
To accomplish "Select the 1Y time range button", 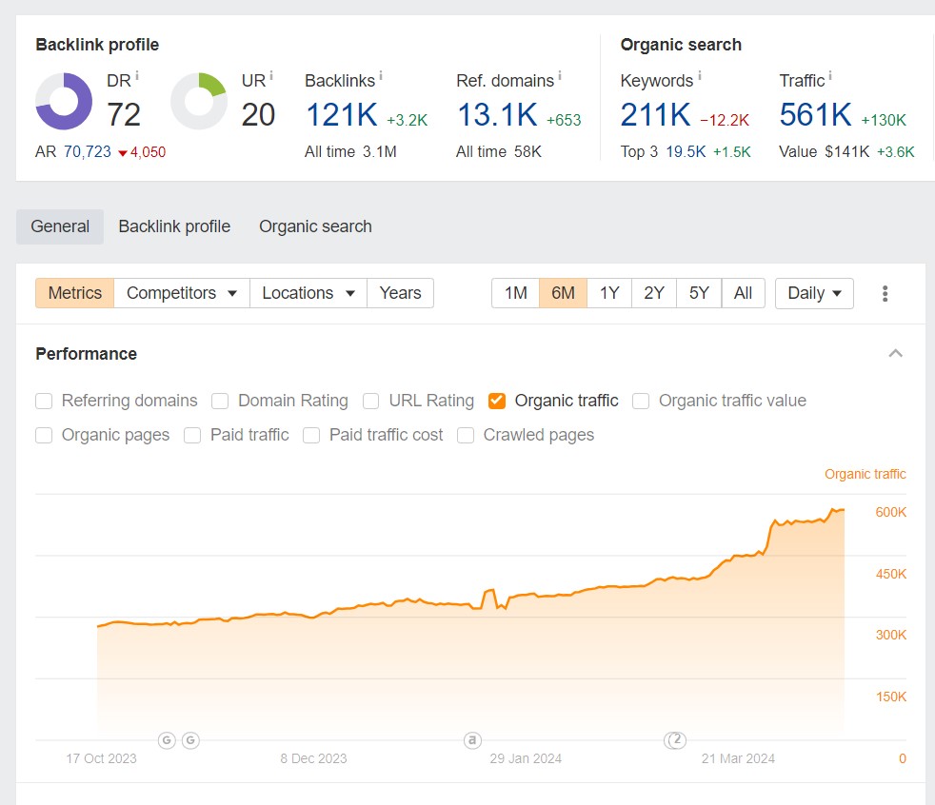I will tap(608, 293).
